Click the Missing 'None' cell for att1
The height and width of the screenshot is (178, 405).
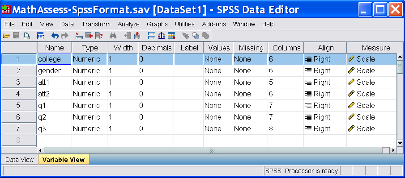click(x=250, y=82)
